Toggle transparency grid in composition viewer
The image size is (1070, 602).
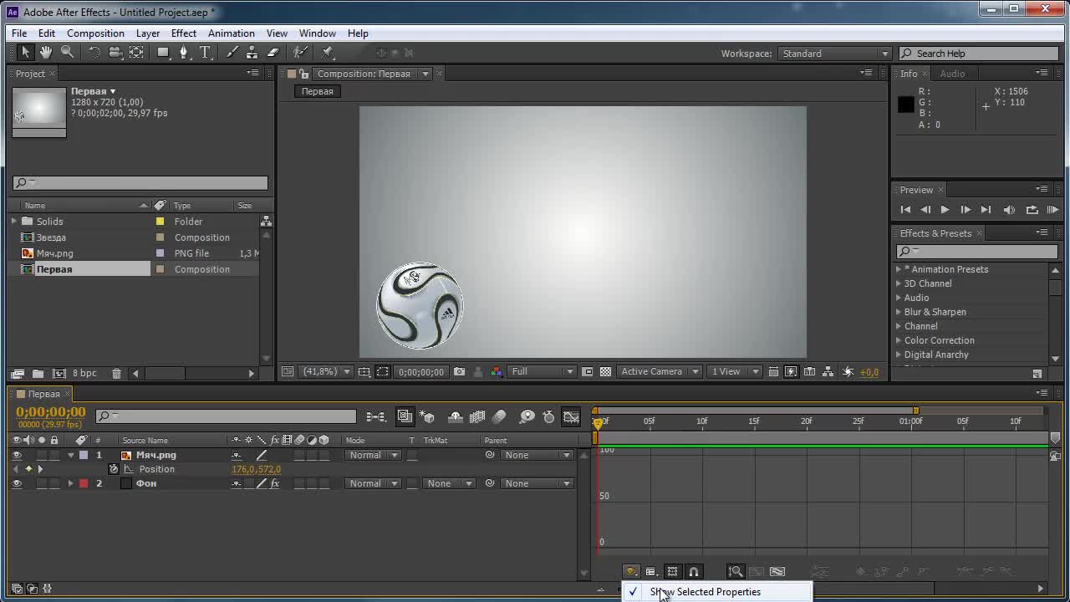606,372
